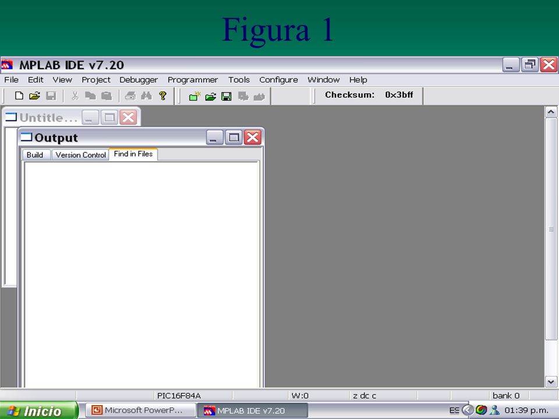Click the Print toolbar icon
This screenshot has height=419, width=559.
pyautogui.click(x=130, y=95)
